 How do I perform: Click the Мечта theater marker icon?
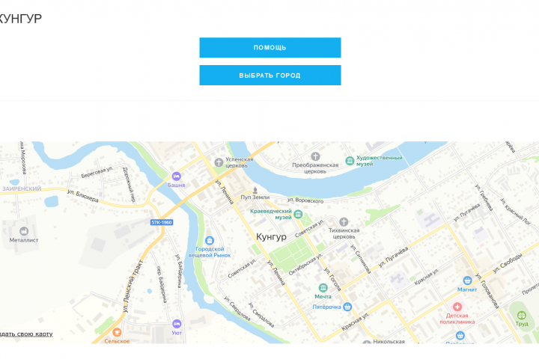tap(323, 287)
